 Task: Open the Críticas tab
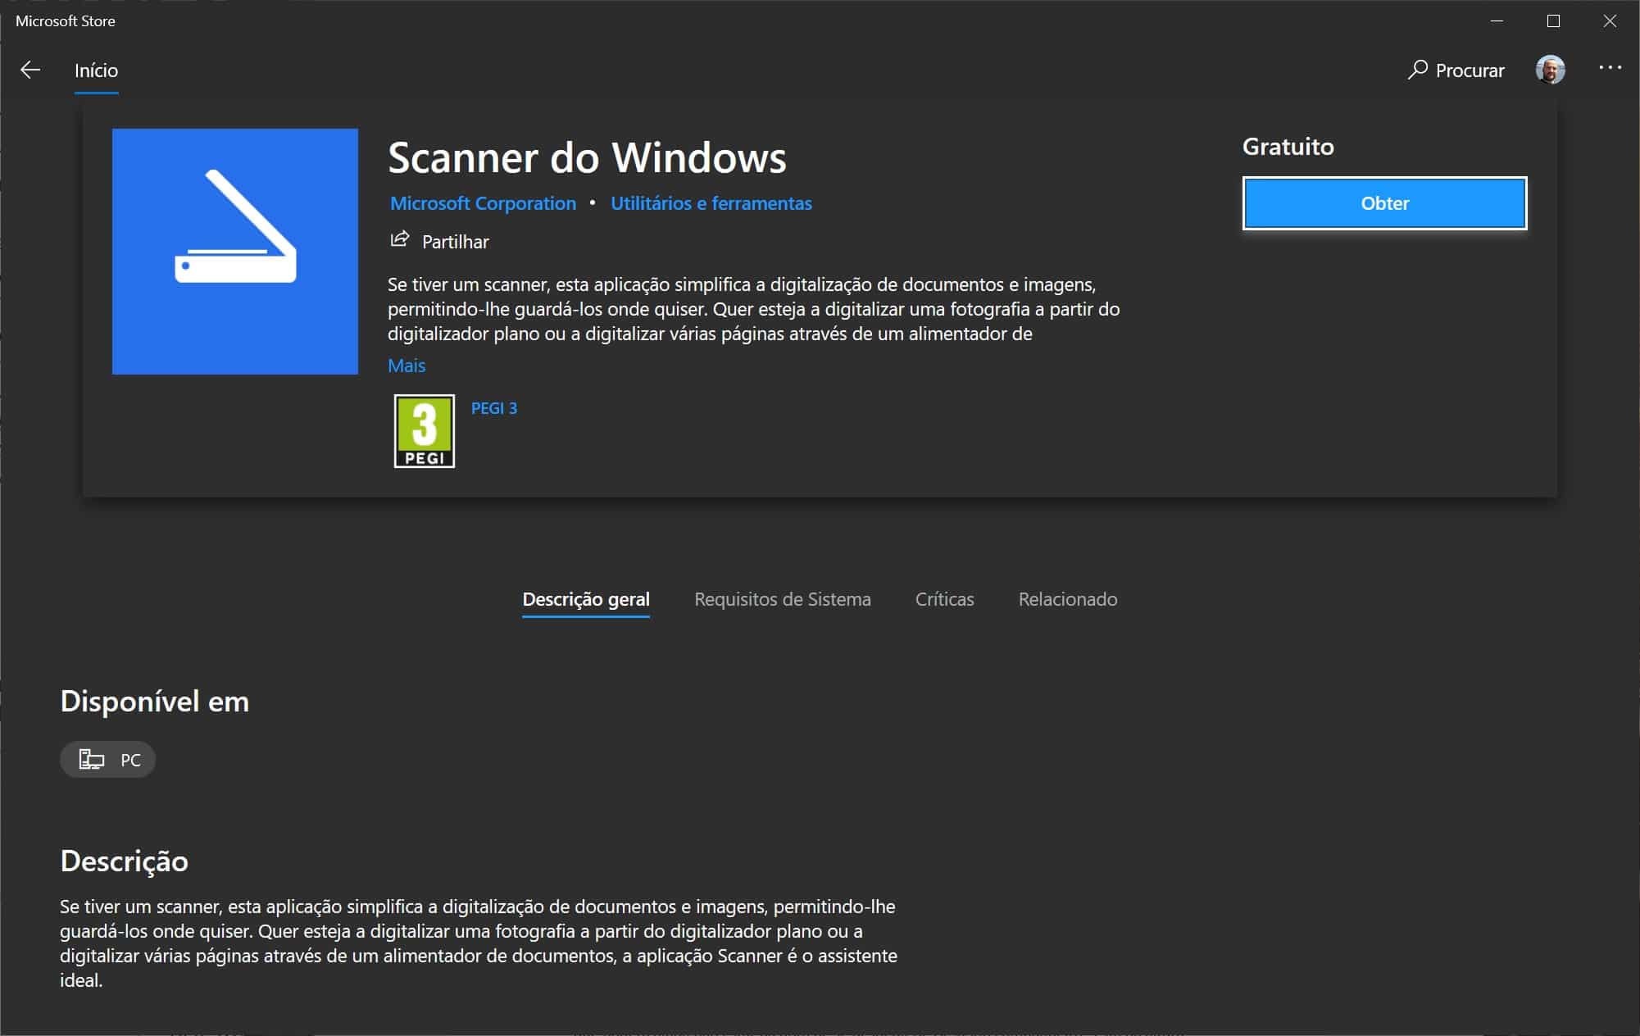(944, 599)
